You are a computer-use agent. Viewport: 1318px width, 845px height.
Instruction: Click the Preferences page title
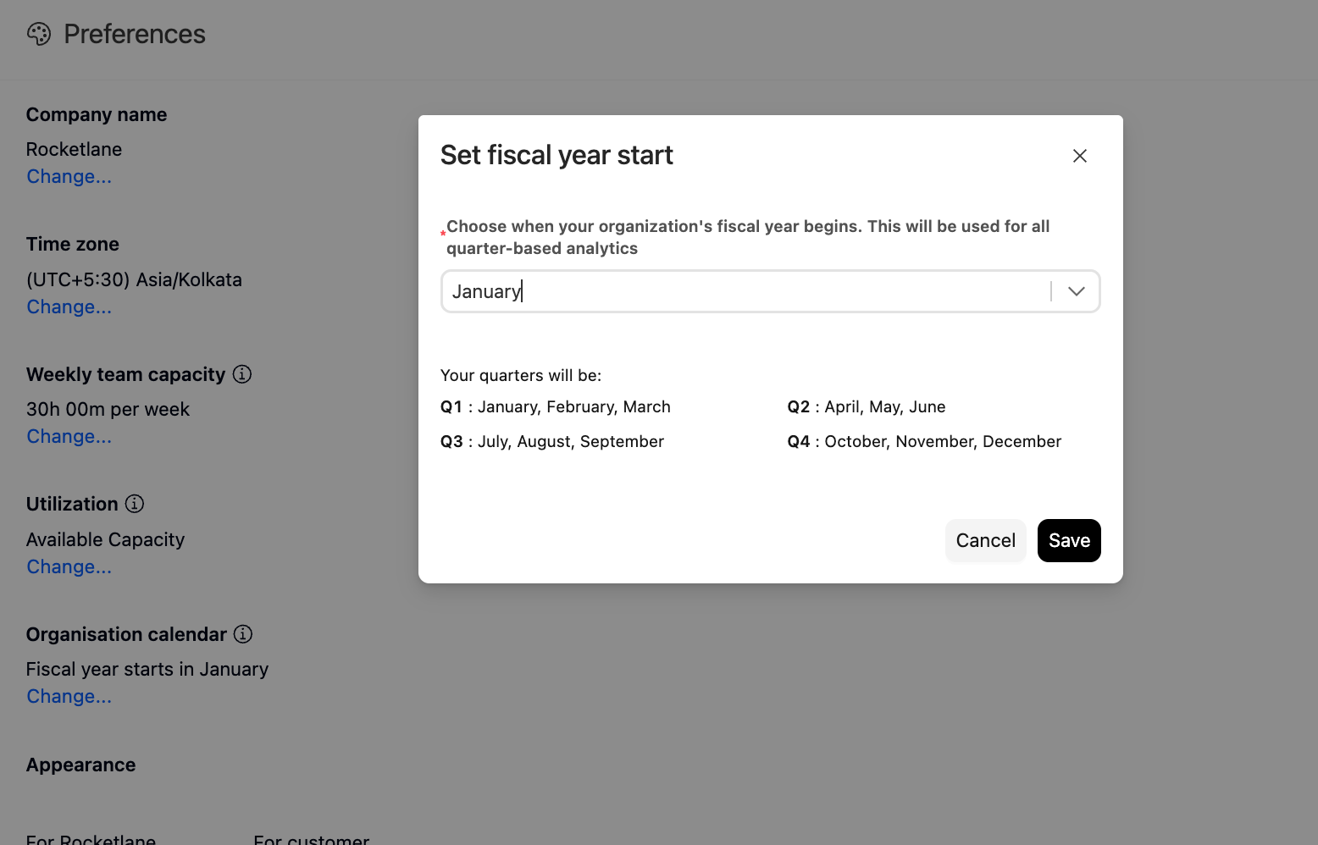coord(135,34)
